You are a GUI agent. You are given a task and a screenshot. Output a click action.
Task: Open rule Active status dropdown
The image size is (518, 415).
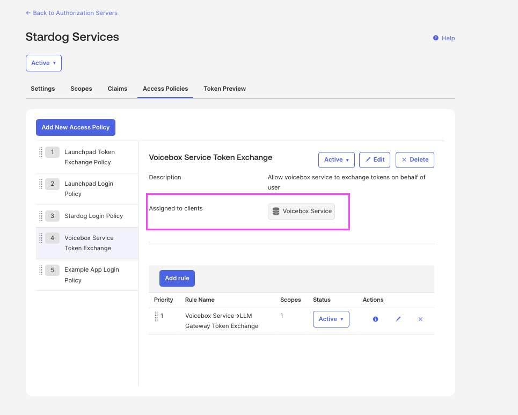point(331,319)
